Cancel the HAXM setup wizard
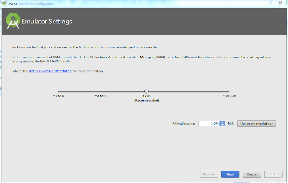 (252, 174)
